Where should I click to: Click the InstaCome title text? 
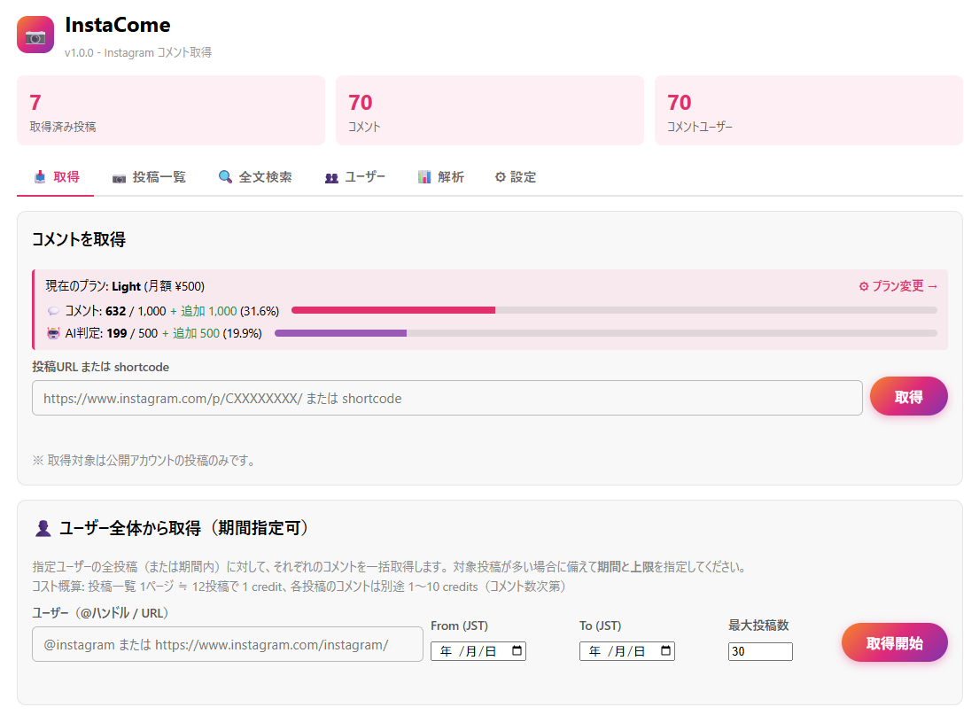117,25
